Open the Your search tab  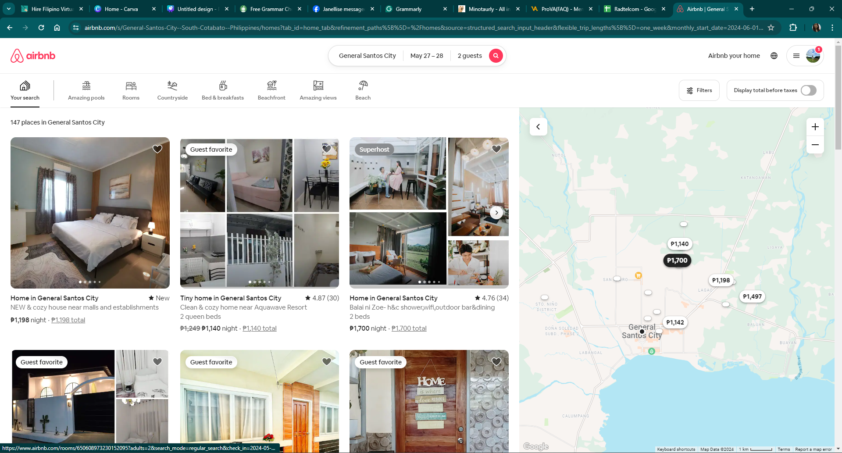[25, 91]
